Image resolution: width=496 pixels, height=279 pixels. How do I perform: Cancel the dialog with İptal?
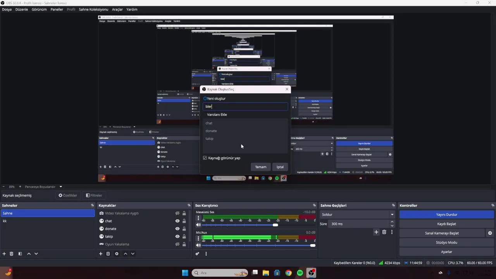[280, 167]
